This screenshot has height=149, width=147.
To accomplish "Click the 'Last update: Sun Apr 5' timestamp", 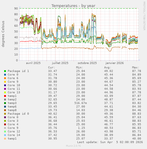I will [110, 142].
